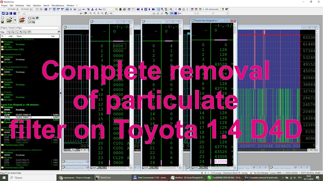Image resolution: width=323 pixels, height=181 pixels.
Task: Click the red folder import icon
Action: (x=22, y=20)
